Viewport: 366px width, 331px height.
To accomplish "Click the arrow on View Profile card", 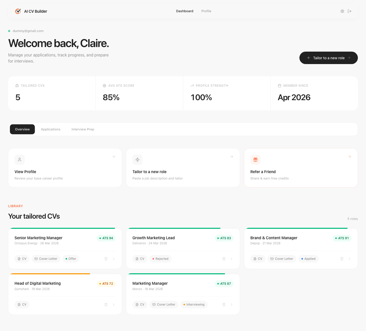I will click(x=114, y=157).
